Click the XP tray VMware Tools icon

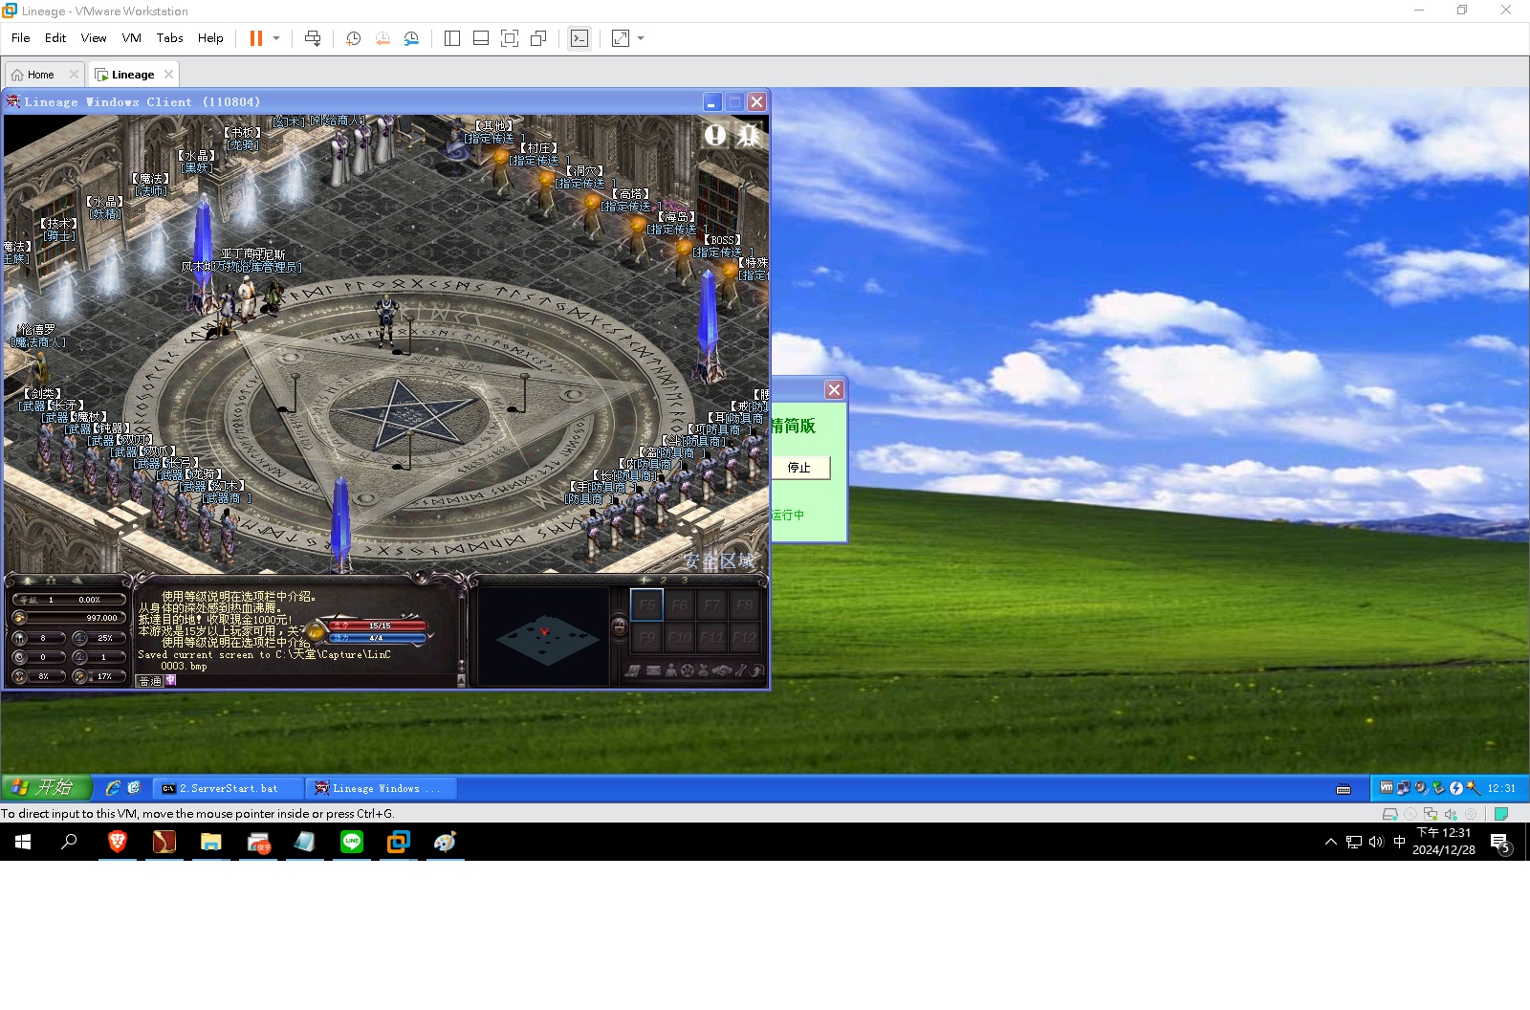[1387, 788]
